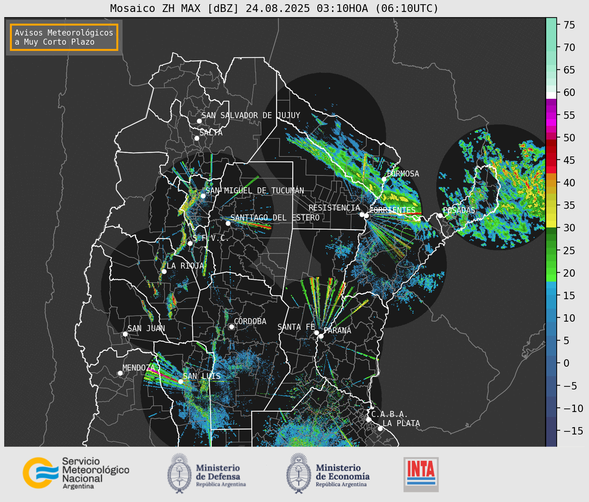The image size is (589, 502).
Task: Click the LA PLATA text label
Action: (x=401, y=423)
